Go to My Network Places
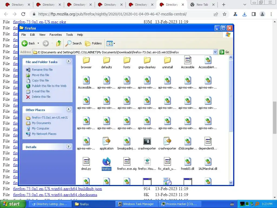Viewport: 277px width, 208px height. tap(44, 134)
